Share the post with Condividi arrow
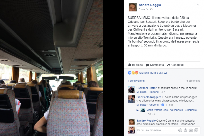204x136 pixels. pyautogui.click(x=175, y=65)
